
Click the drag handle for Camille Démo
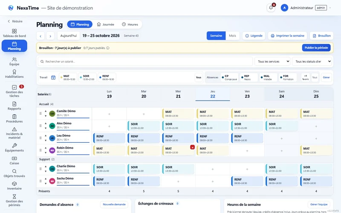click(x=40, y=113)
